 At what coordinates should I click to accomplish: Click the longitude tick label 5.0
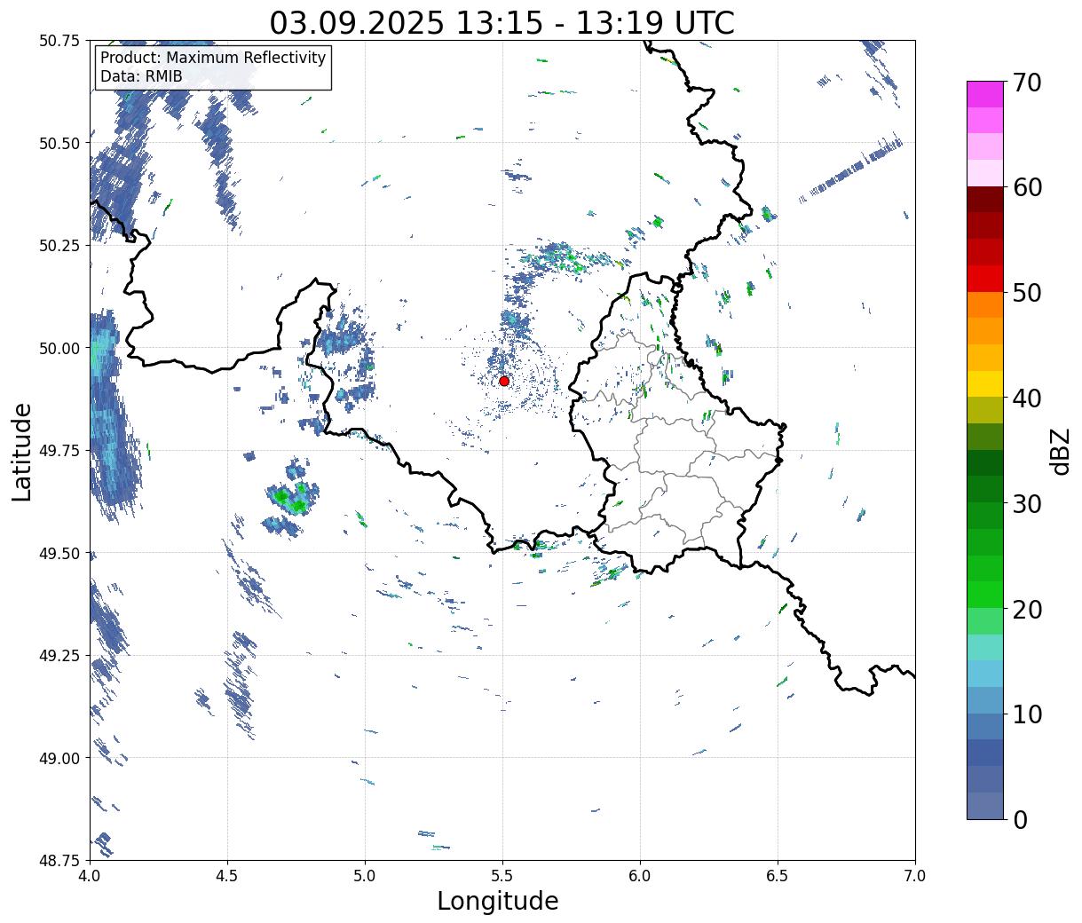[x=365, y=875]
